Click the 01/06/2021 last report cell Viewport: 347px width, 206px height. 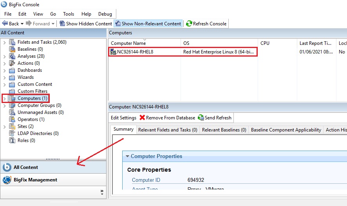coord(316,52)
